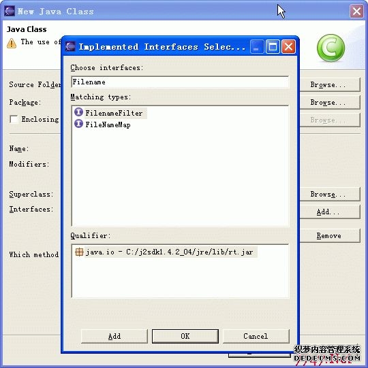The width and height of the screenshot is (368, 368).
Task: Close the Implemented Interfaces Selection dialog
Action: click(288, 46)
